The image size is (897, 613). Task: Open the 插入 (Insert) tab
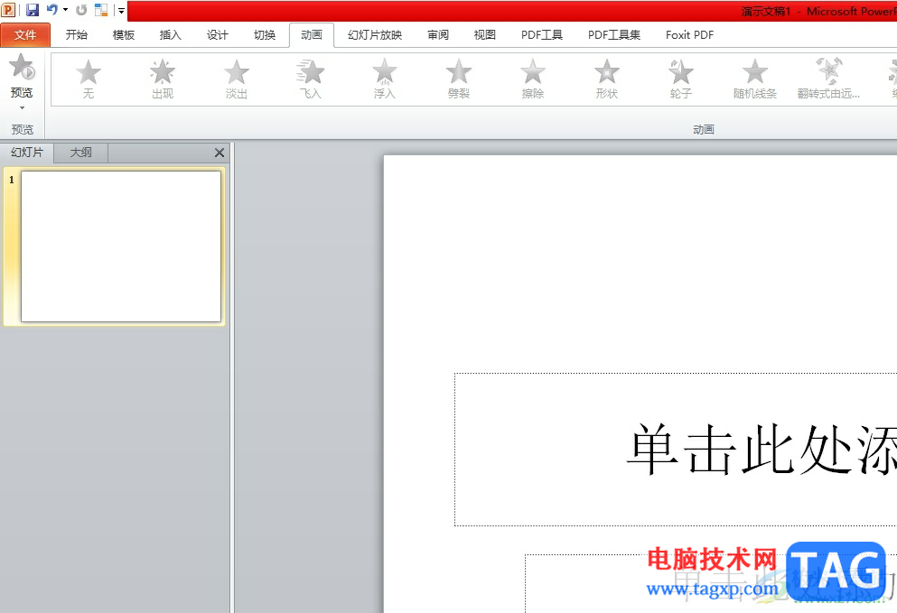pos(171,35)
